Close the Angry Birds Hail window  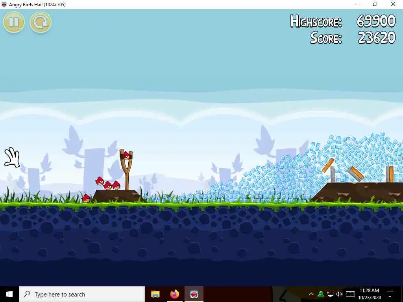pos(393,4)
